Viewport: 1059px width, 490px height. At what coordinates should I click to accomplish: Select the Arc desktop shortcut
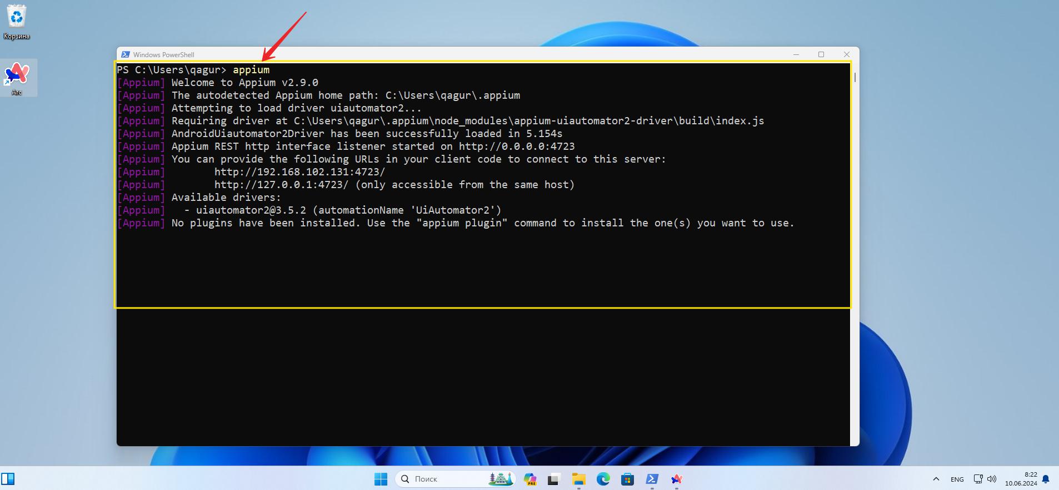tap(17, 78)
